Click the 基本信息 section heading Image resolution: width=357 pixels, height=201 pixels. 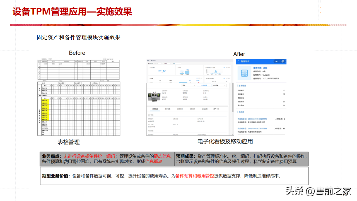pyautogui.click(x=242, y=86)
